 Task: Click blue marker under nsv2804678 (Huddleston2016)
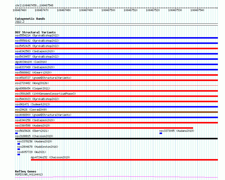pyautogui.click(x=19, y=149)
